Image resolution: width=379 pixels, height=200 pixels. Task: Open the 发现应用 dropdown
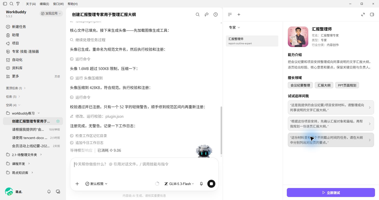pyautogui.click(x=51, y=13)
